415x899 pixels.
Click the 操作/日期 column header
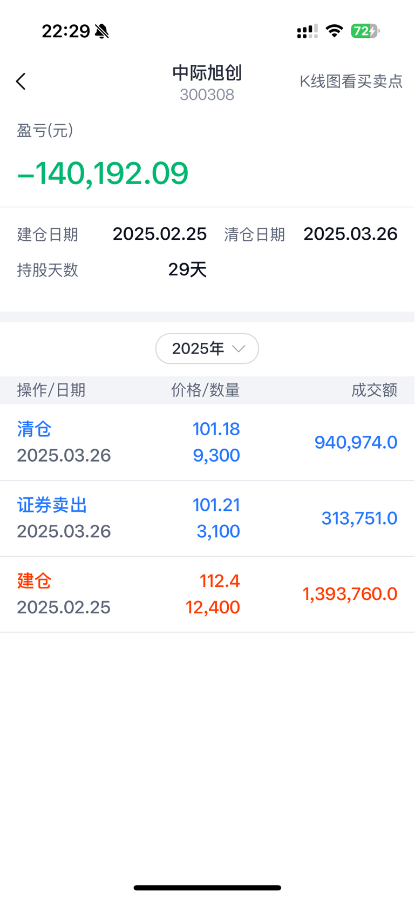(51, 390)
